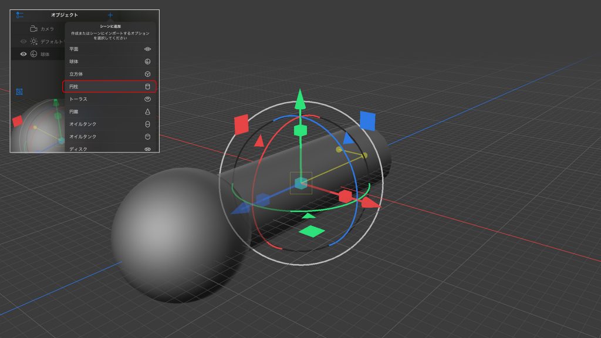Add a トーラス to the scene
The height and width of the screenshot is (338, 601).
coord(110,99)
